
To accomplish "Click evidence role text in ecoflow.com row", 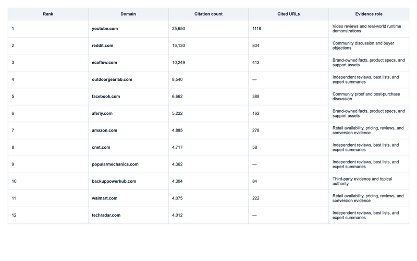I will coord(369,63).
